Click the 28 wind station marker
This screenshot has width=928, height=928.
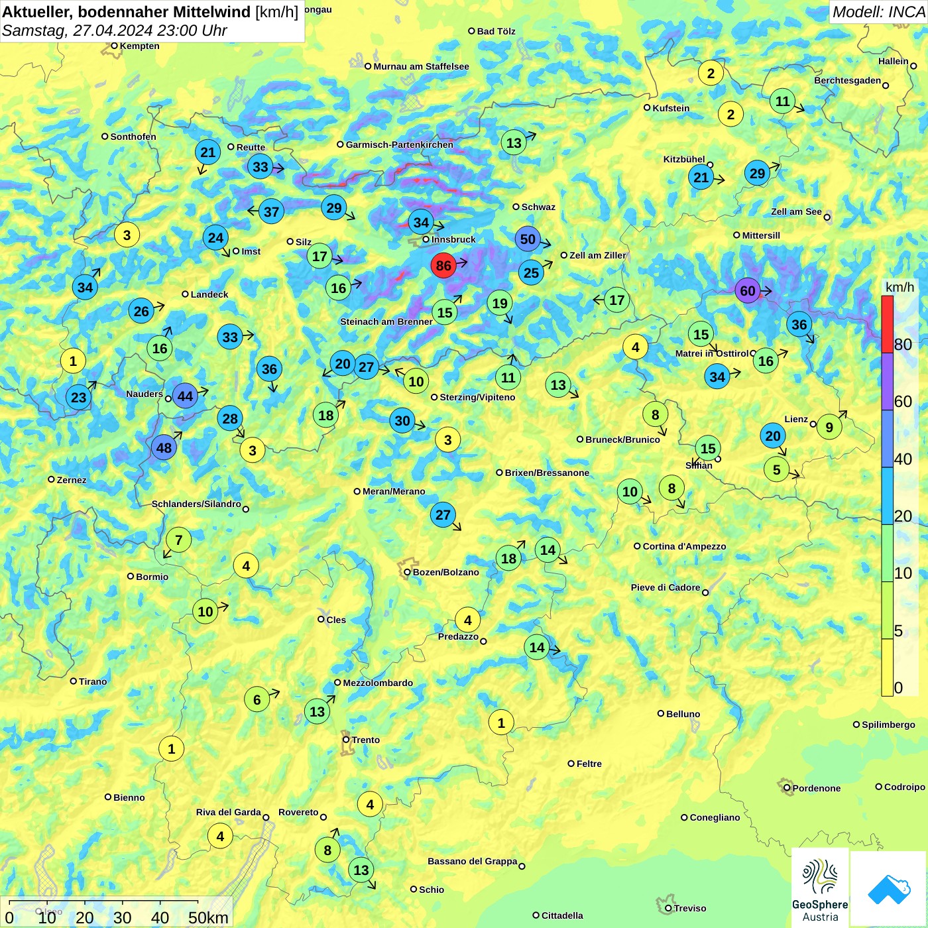(x=230, y=418)
